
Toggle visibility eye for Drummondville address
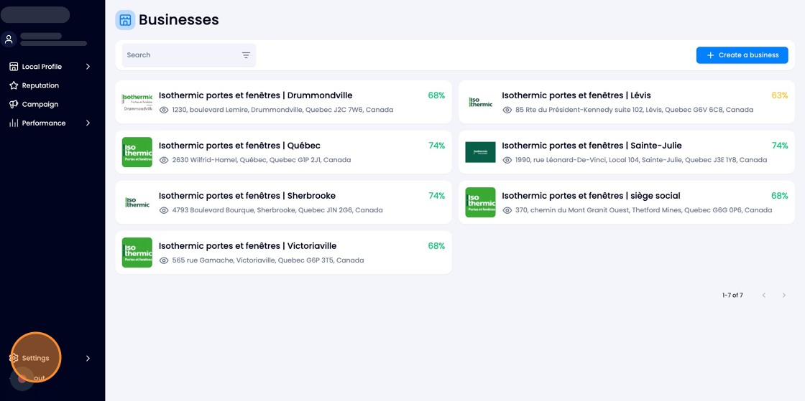click(x=165, y=110)
